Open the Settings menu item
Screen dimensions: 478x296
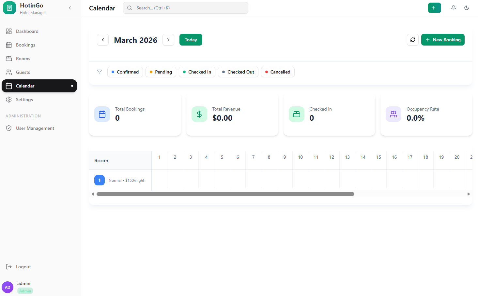[24, 99]
